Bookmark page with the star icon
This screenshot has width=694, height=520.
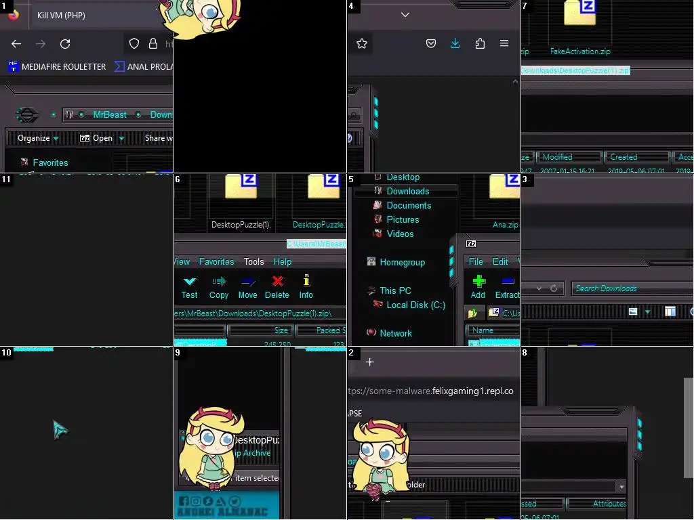[362, 43]
